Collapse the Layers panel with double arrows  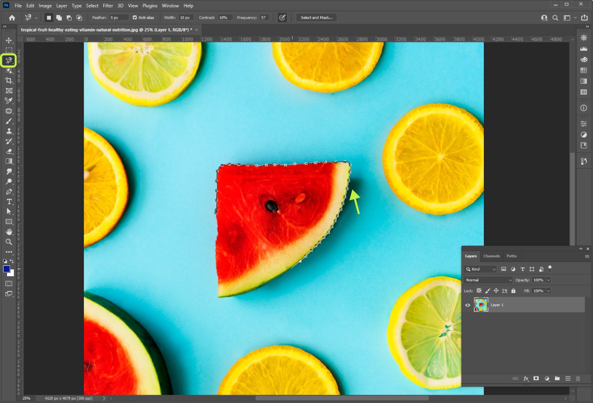pos(581,249)
